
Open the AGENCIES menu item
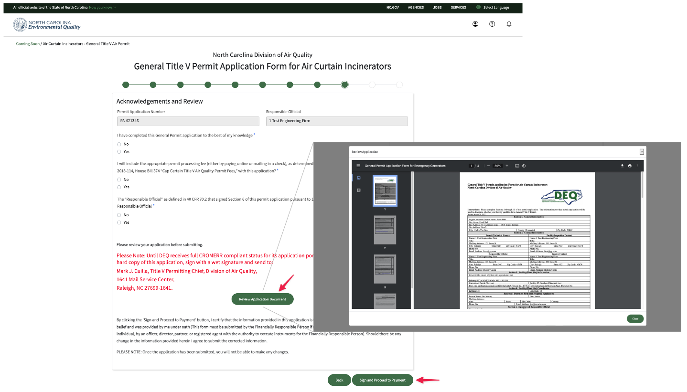[x=416, y=7]
